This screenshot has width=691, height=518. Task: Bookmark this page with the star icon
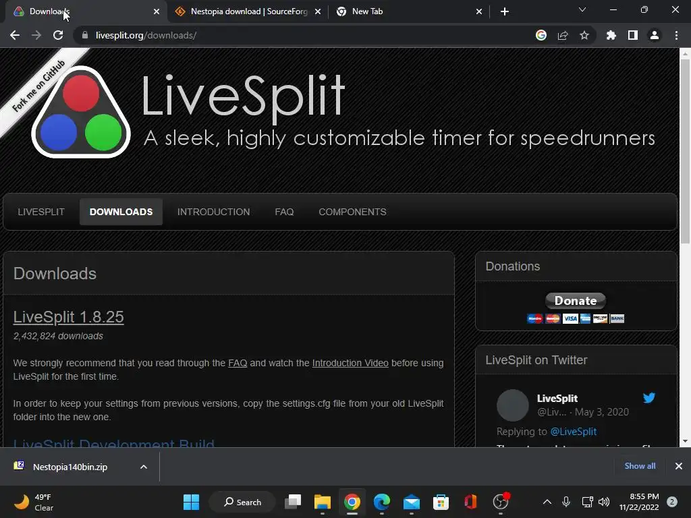pyautogui.click(x=584, y=35)
